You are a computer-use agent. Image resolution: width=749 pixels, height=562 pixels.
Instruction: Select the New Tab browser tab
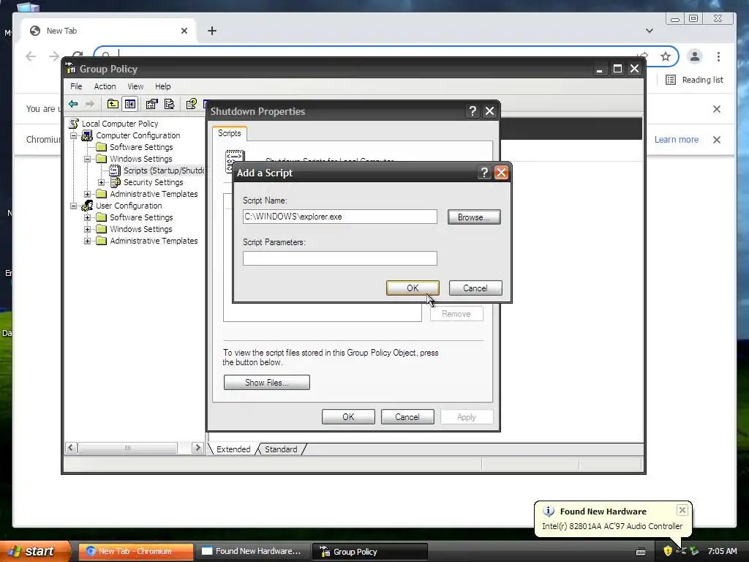pyautogui.click(x=108, y=31)
